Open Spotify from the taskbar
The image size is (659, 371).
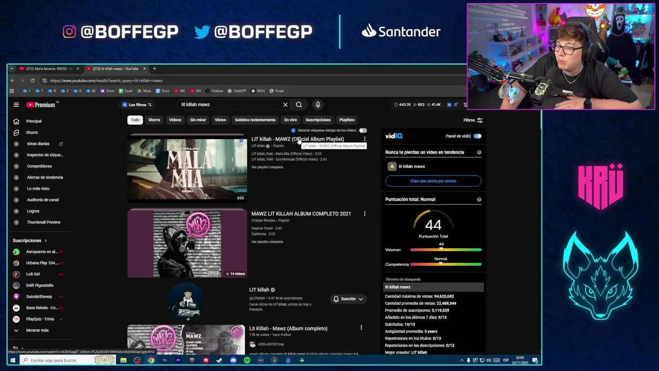click(x=247, y=360)
